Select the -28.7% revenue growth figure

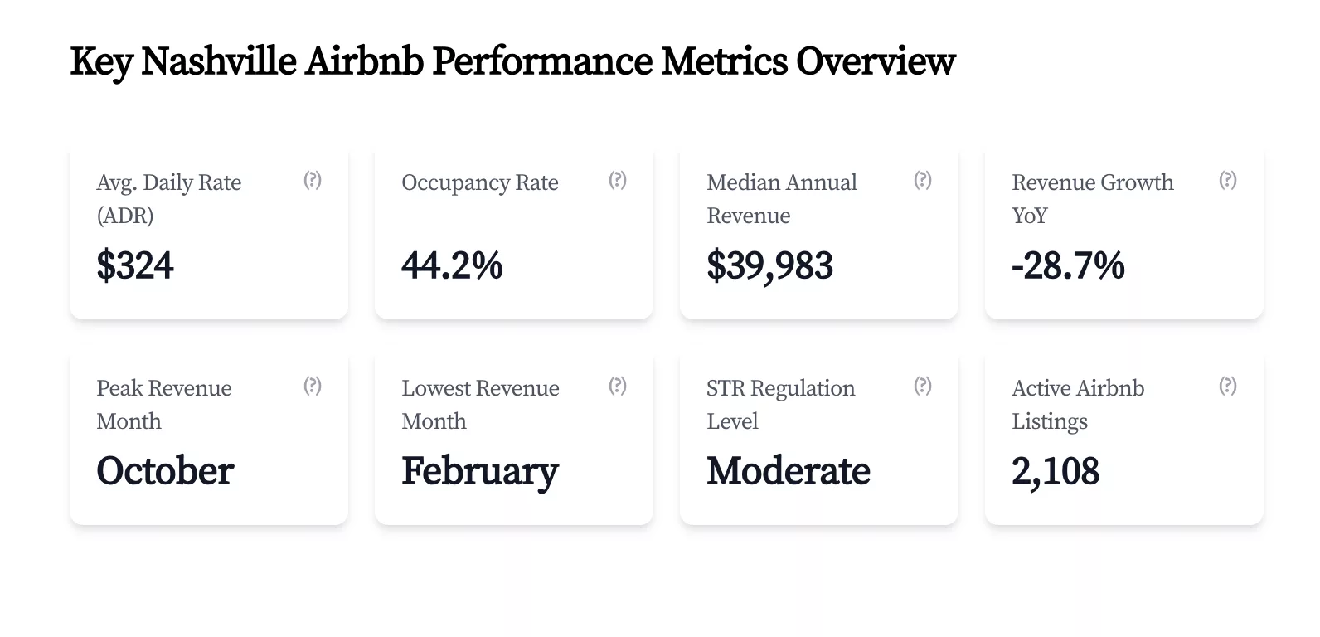pyautogui.click(x=1067, y=265)
